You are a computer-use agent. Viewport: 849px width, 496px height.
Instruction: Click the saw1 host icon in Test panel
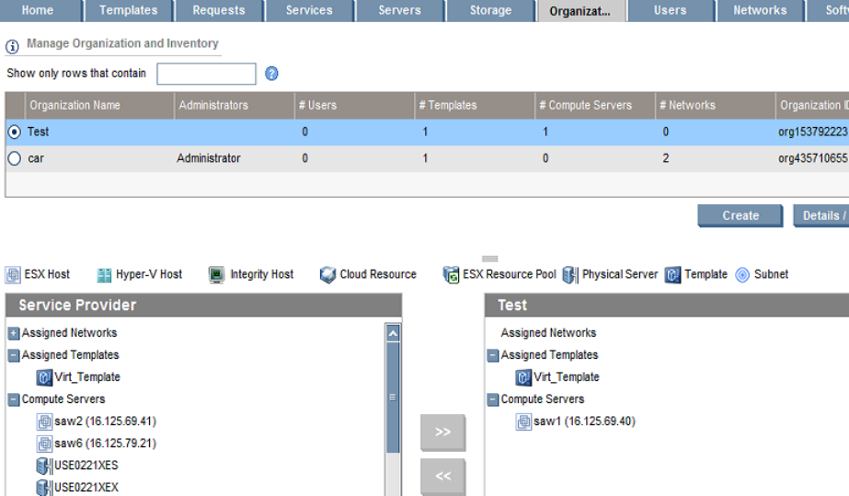click(x=523, y=421)
